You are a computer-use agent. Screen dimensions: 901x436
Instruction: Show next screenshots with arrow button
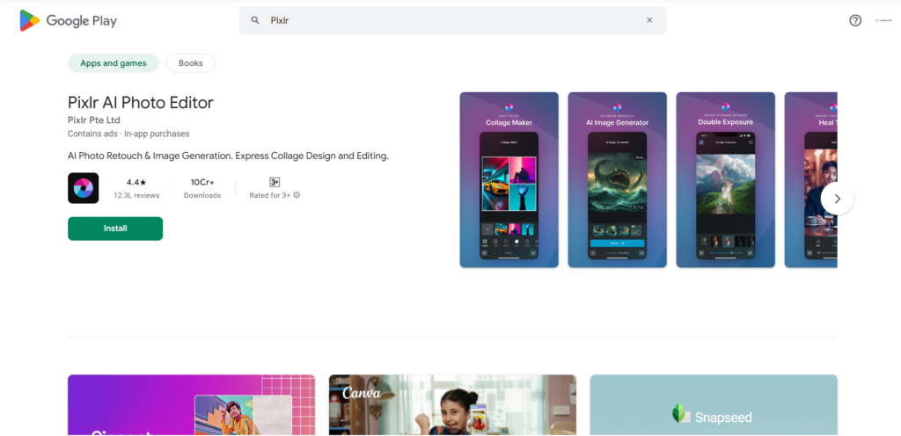click(838, 199)
